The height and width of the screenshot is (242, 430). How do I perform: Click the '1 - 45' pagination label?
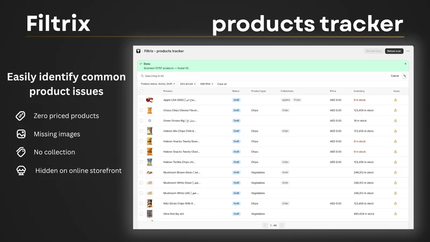click(x=273, y=225)
